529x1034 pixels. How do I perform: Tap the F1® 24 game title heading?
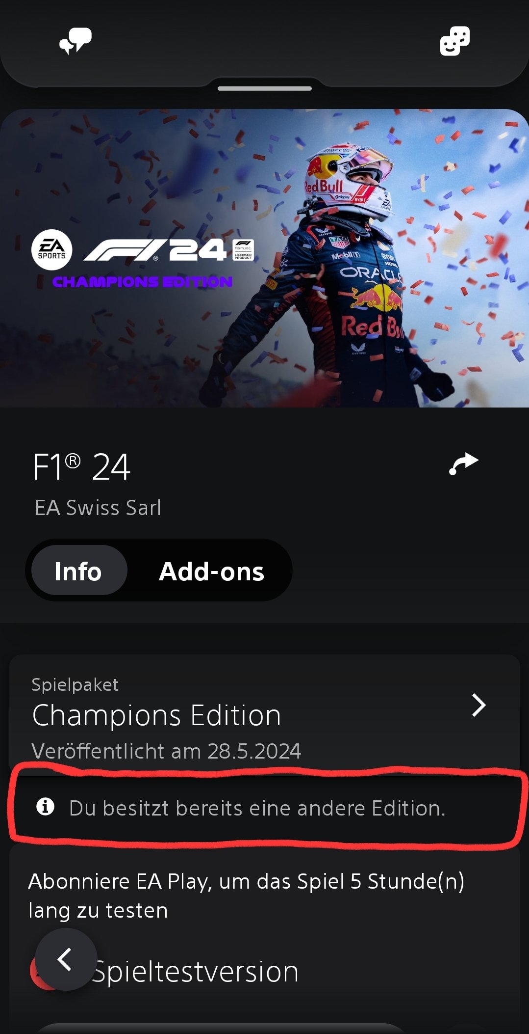[81, 466]
